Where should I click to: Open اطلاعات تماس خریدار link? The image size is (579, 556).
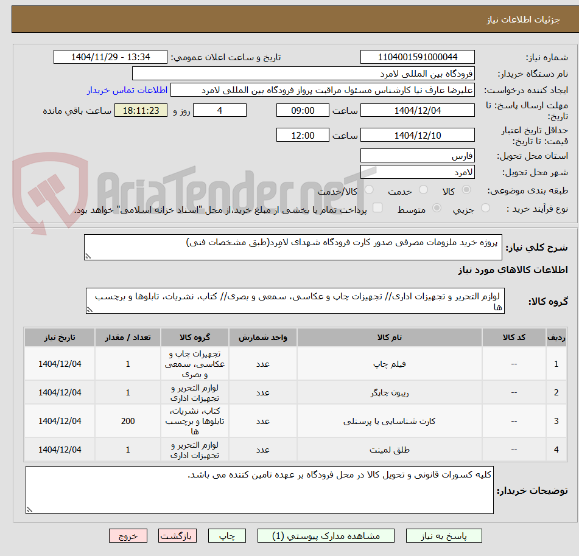point(127,90)
